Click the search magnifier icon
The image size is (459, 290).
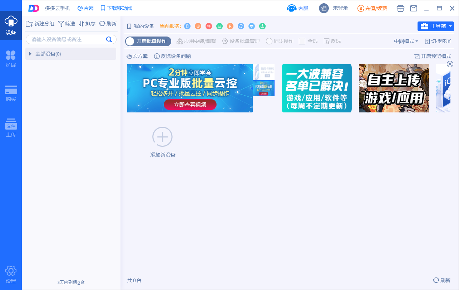click(109, 39)
